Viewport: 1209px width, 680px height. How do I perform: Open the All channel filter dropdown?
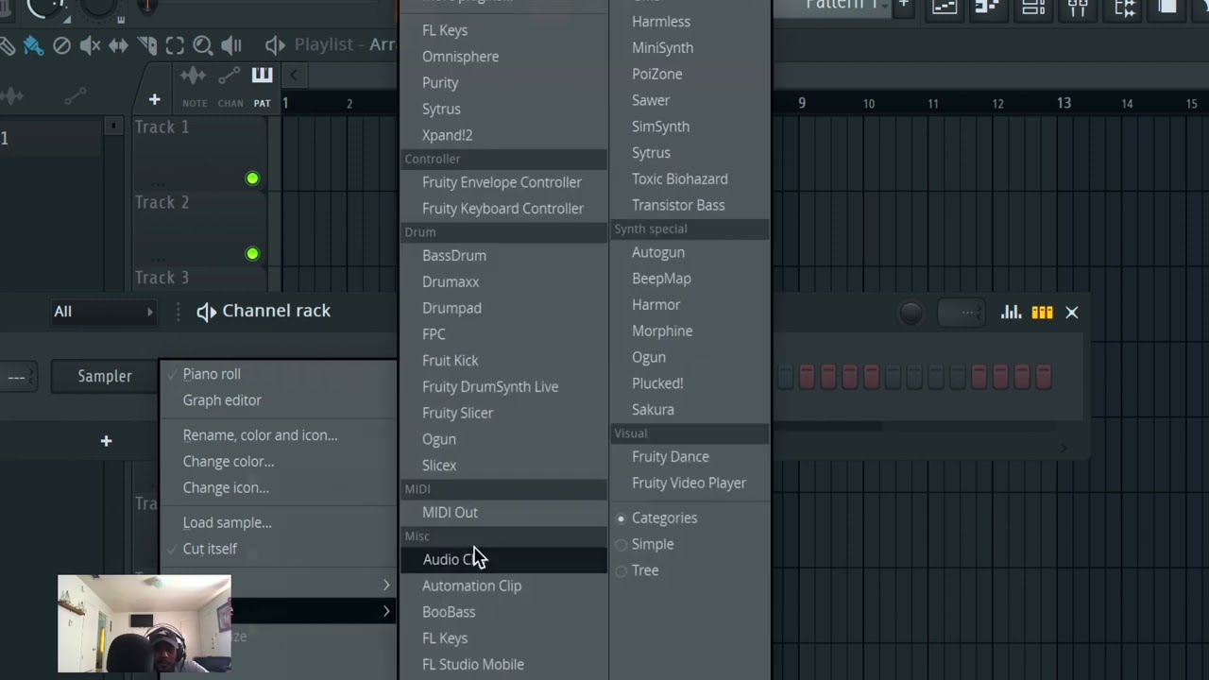[x=104, y=312]
